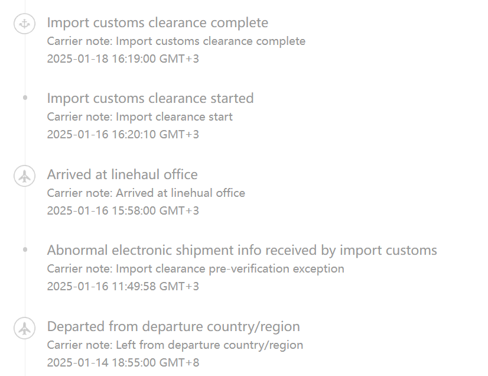Click the anchor icon for customs clearance complete
This screenshot has width=488, height=376.
click(24, 24)
